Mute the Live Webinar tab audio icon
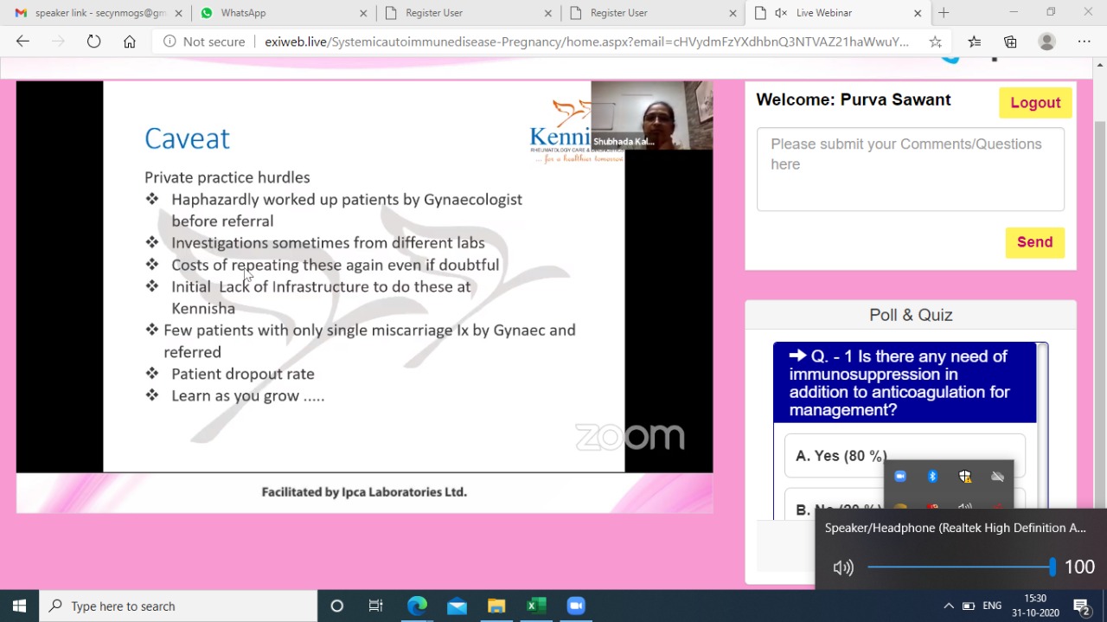The image size is (1107, 622). point(781,13)
